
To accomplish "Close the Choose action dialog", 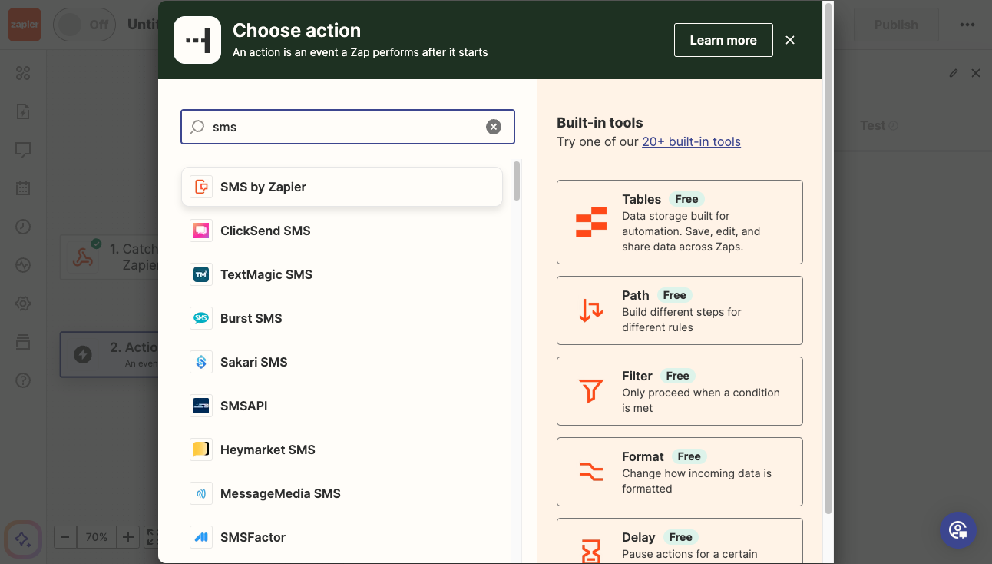I will [x=790, y=40].
